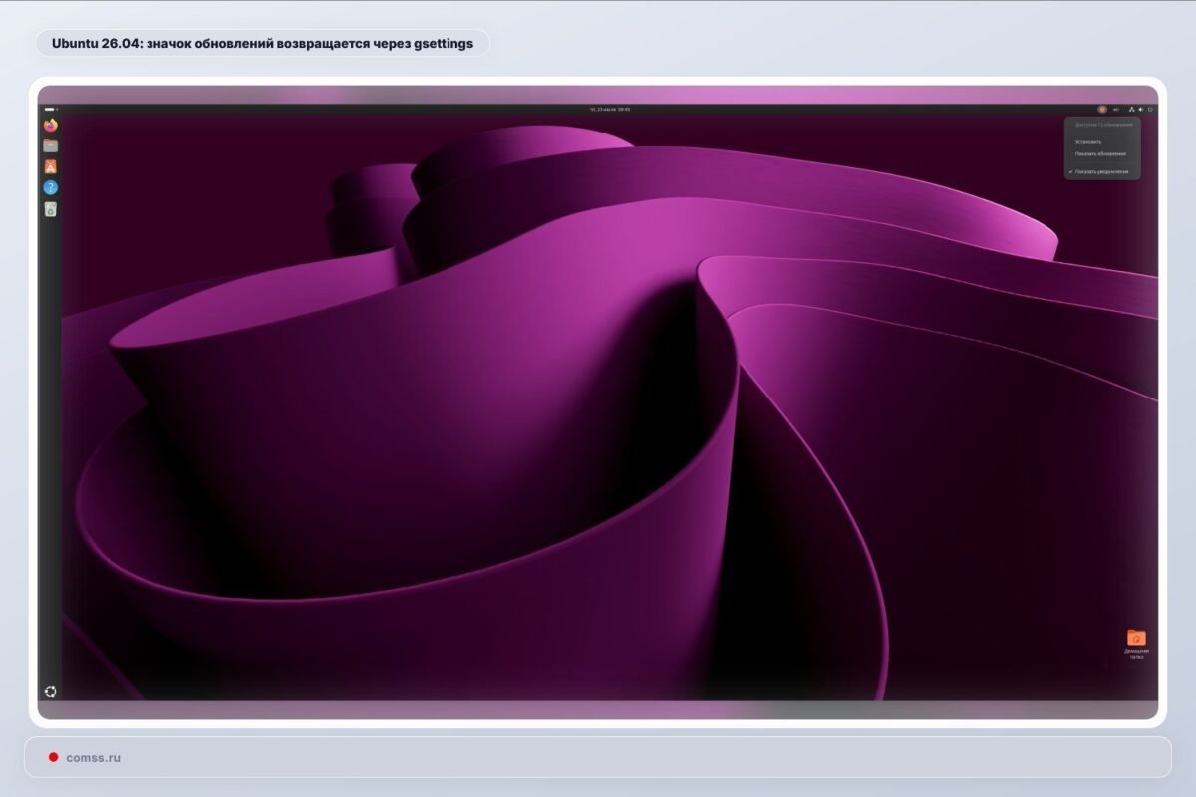
Task: Open the Trash in the dock
Action: click(x=51, y=208)
